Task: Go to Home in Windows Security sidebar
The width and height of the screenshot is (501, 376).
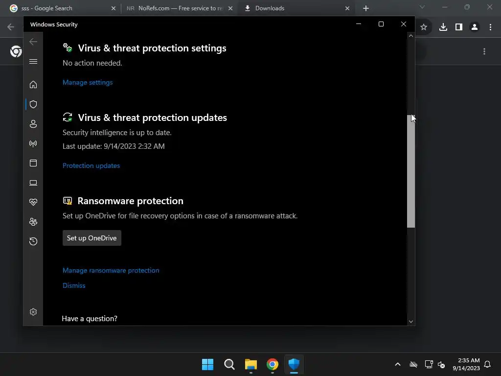Action: click(33, 84)
